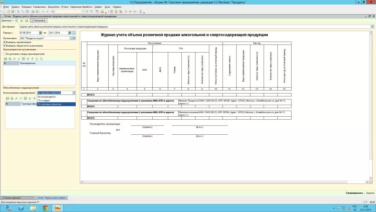The image size is (376, 212).
Task: Open the Сервисные обработки menu
Action: 81,7
